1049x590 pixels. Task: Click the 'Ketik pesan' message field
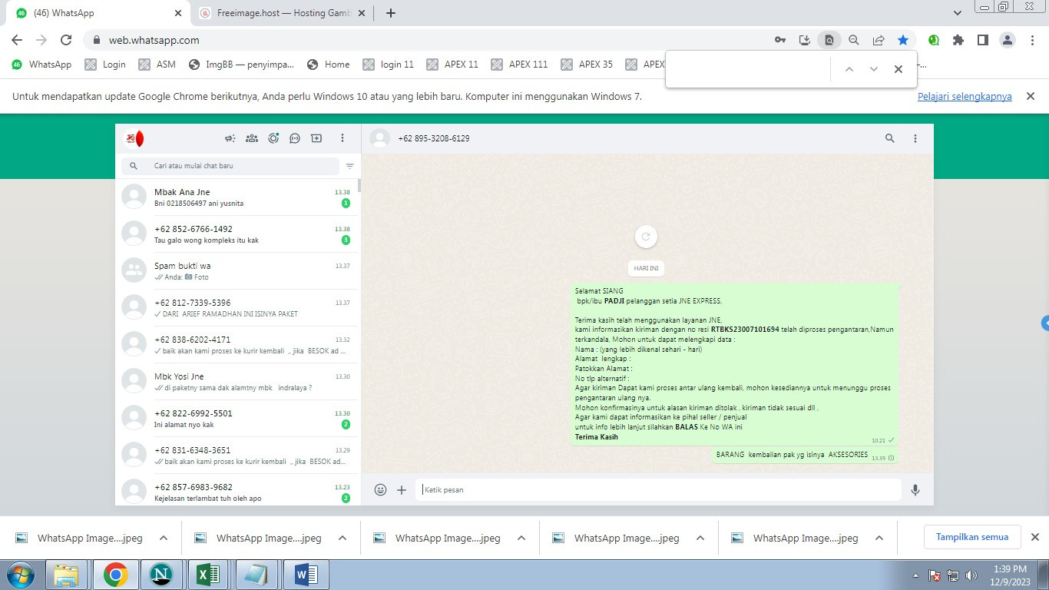pos(658,489)
